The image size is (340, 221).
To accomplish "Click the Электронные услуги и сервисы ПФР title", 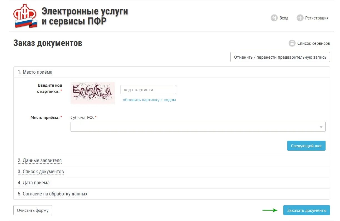I will coord(85,16).
